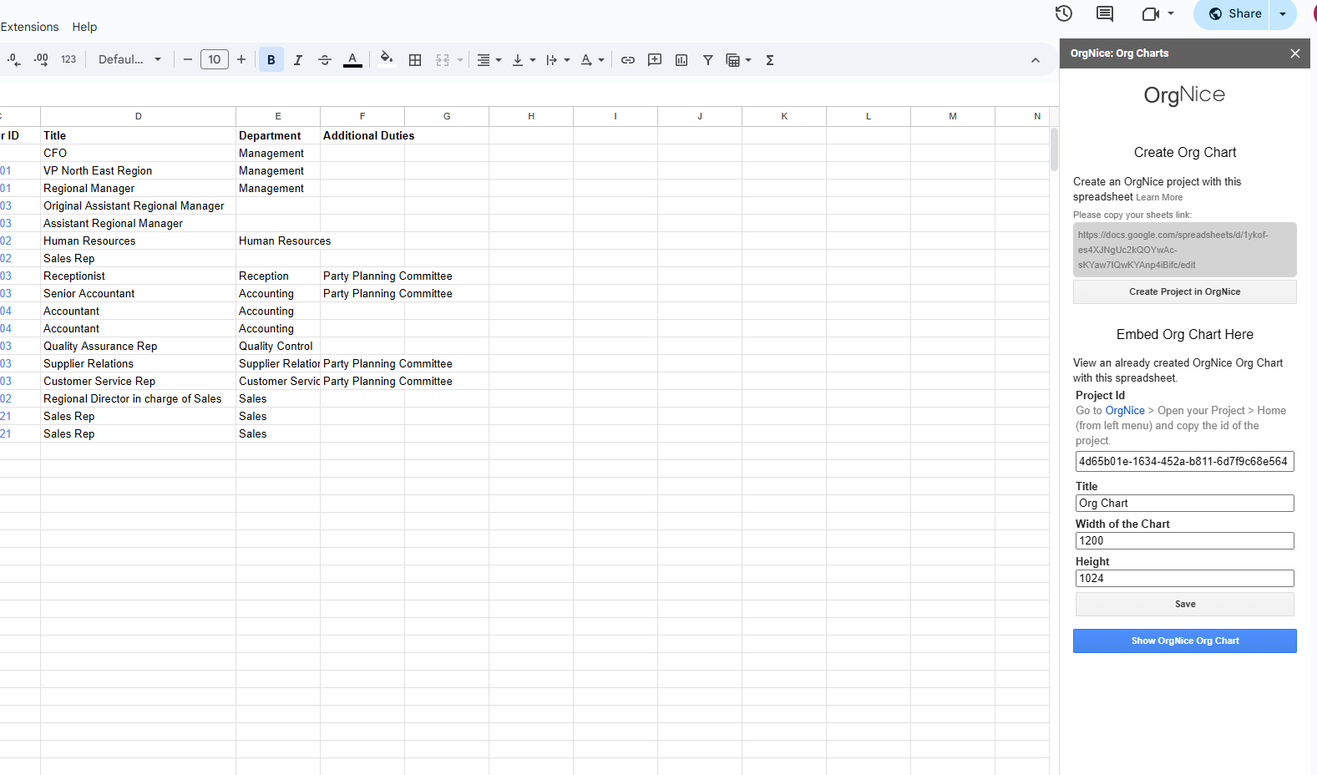1317x775 pixels.
Task: Click the decrease decimal places icon
Action: click(x=14, y=59)
